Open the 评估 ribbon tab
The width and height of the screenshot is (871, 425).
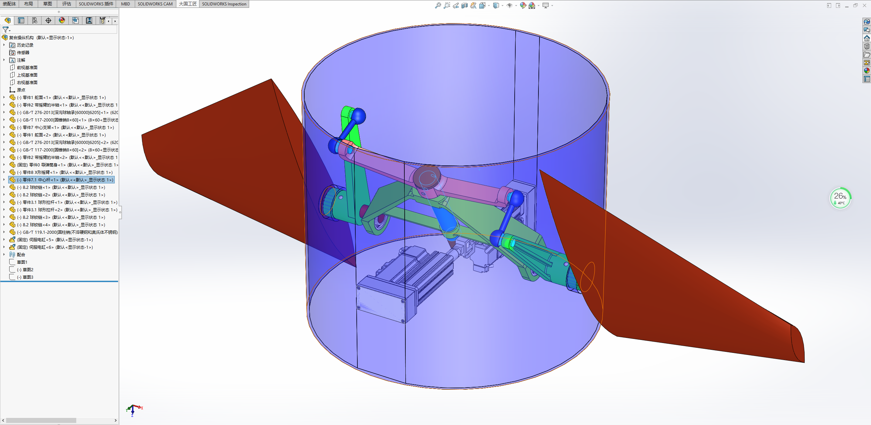tap(67, 4)
